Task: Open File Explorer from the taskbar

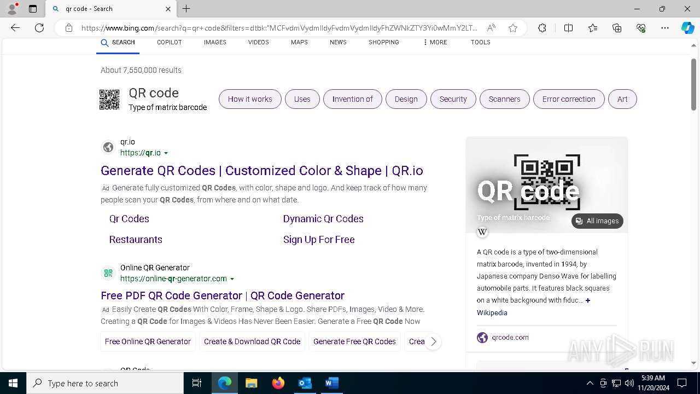Action: pos(251,383)
